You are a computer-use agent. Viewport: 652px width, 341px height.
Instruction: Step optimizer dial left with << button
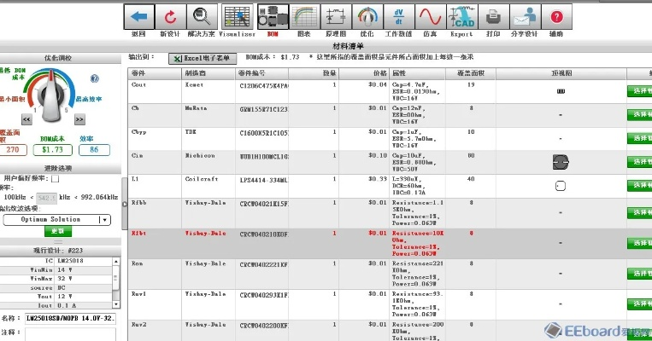(x=26, y=119)
